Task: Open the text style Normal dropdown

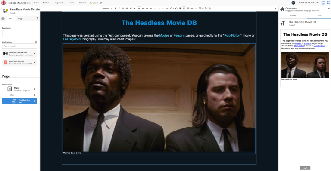Action: coord(107,9)
